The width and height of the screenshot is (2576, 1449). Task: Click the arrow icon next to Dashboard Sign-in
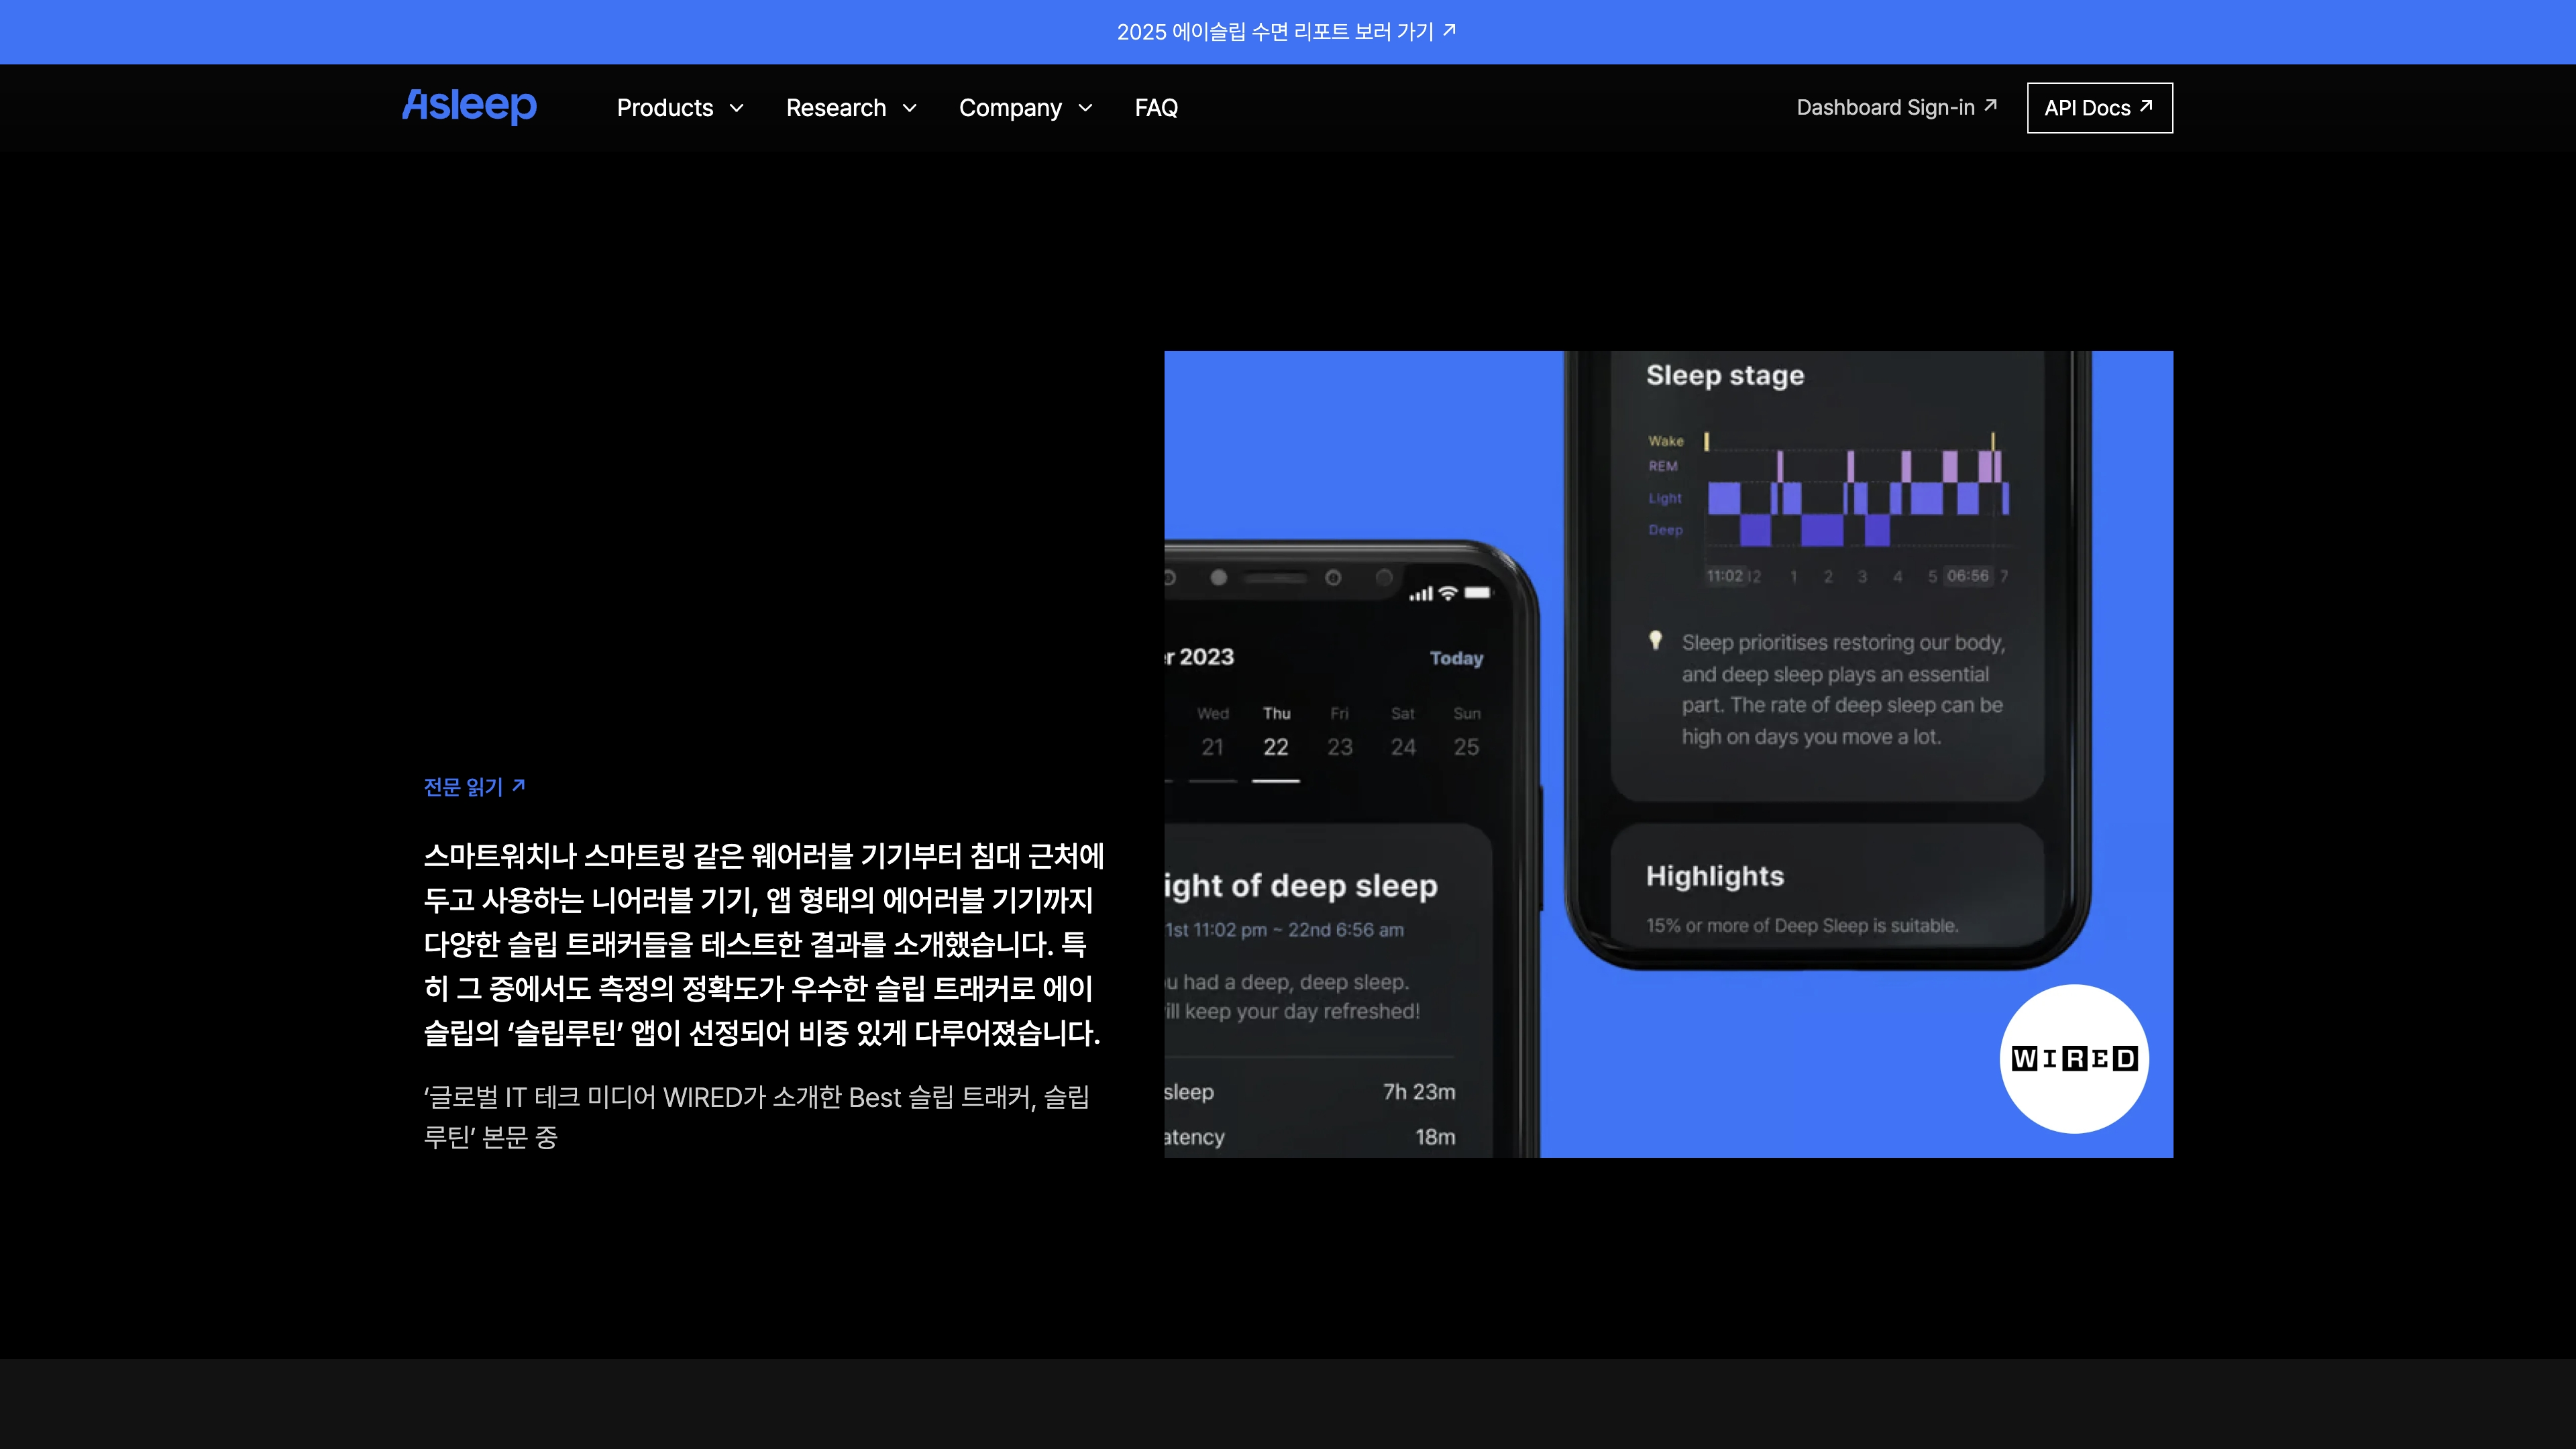pos(1990,105)
